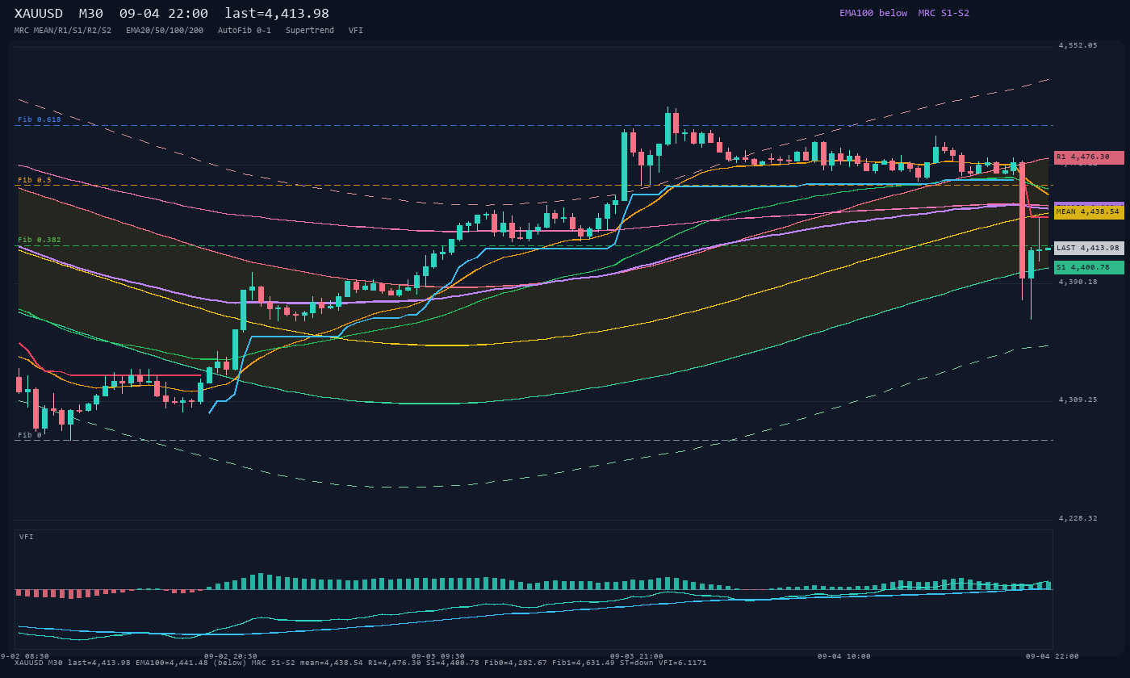The image size is (1130, 678).
Task: Click the VFI label inside the lower panel
Action: point(27,537)
